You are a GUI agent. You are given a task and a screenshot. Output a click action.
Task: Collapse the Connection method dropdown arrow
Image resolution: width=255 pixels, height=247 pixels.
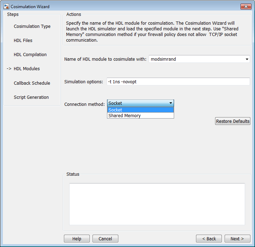coord(171,103)
